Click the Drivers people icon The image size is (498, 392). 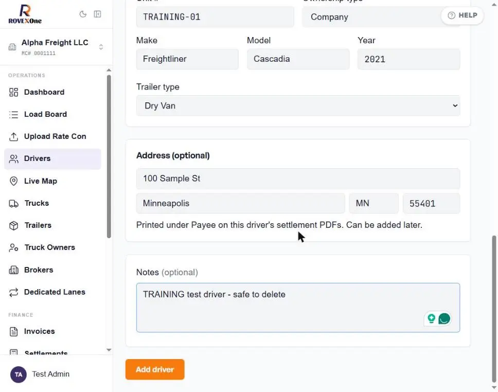pos(14,158)
